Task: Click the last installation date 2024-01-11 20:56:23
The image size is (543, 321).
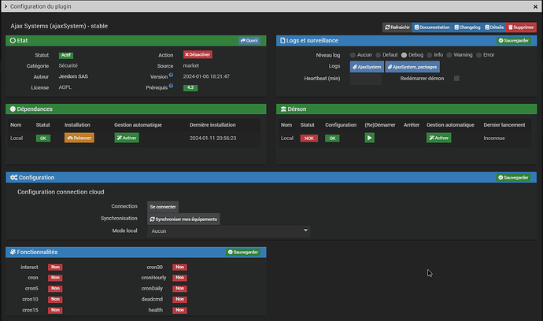Action: point(213,138)
